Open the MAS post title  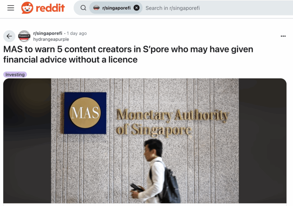pos(128,55)
